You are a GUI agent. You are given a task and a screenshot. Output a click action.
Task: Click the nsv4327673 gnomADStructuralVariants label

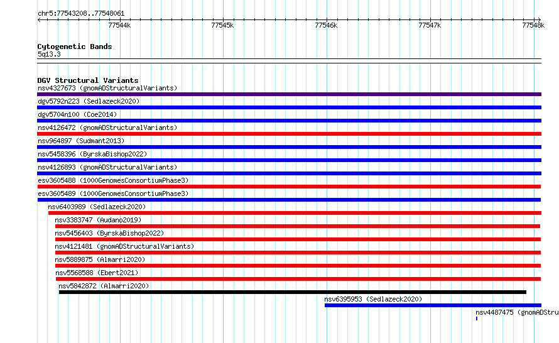coord(107,88)
